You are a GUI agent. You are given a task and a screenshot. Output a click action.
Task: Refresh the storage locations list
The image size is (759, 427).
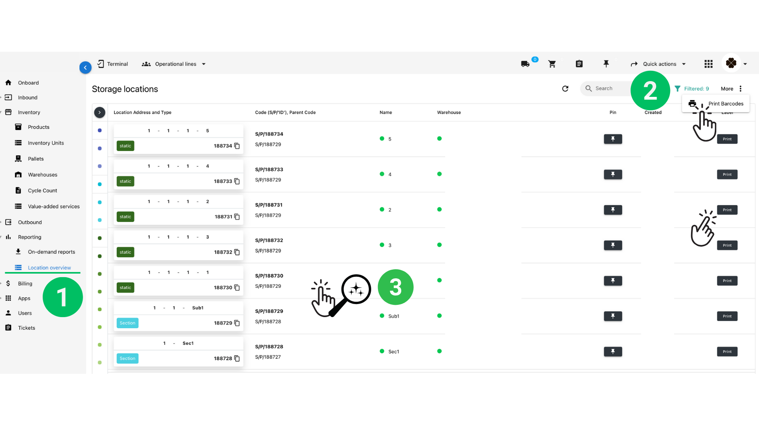coord(565,89)
